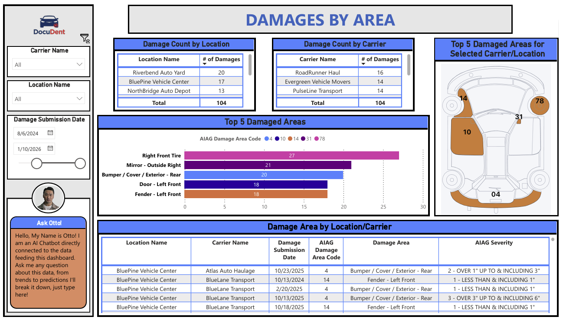Viewport: 563px width, 320px height.
Task: Open the calendar picker beside 8/6/2024
Action: pyautogui.click(x=50, y=133)
